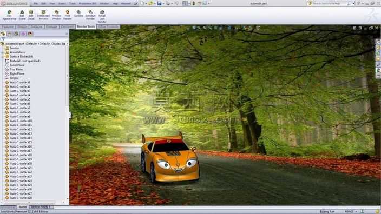Select the DisplayManager tab icon
The width and height of the screenshot is (381, 214).
[x=30, y=34]
